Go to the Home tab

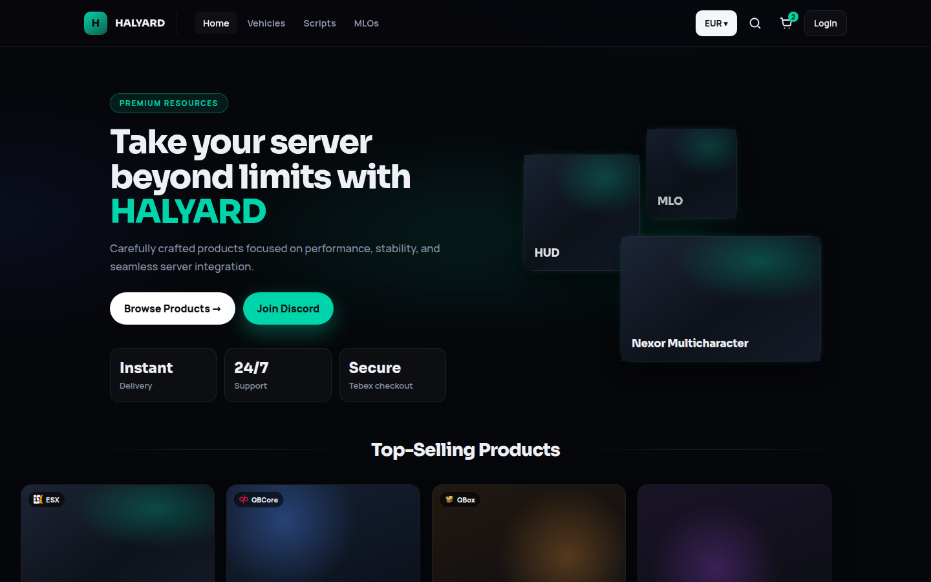pos(216,23)
